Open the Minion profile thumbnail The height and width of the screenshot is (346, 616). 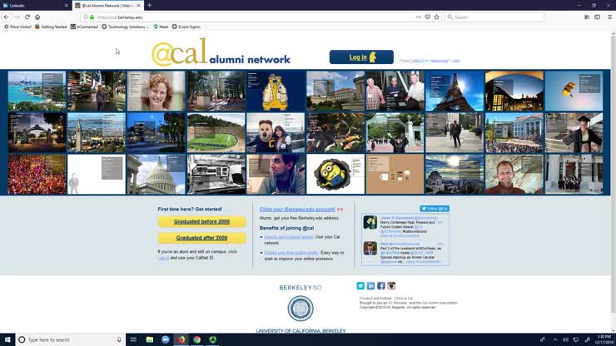pyautogui.click(x=335, y=174)
